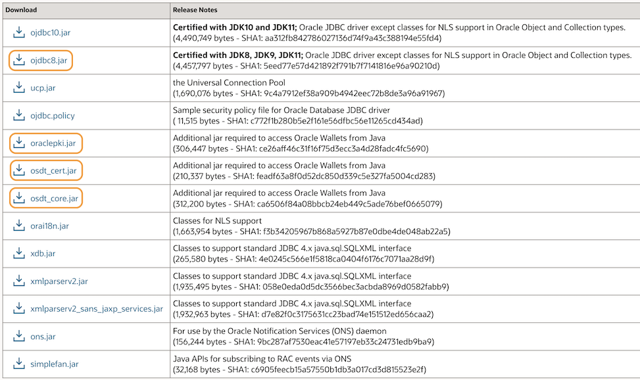Click the ojdbc10.jar SHA1 line (4,490,749 bytes)
The width and height of the screenshot is (640, 380).
[x=307, y=38]
